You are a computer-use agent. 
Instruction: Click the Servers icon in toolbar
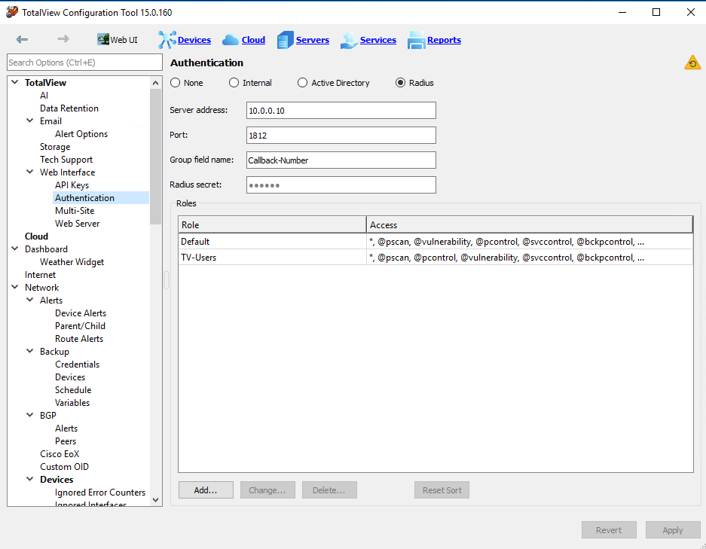(x=285, y=40)
